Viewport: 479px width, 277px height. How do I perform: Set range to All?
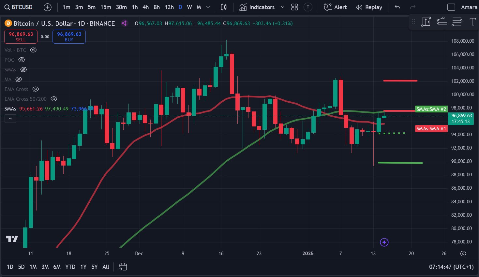[106, 267]
